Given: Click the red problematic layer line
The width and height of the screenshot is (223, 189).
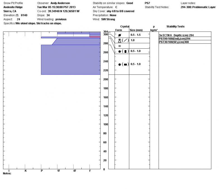Looking at the screenshot, I should point(95,37).
